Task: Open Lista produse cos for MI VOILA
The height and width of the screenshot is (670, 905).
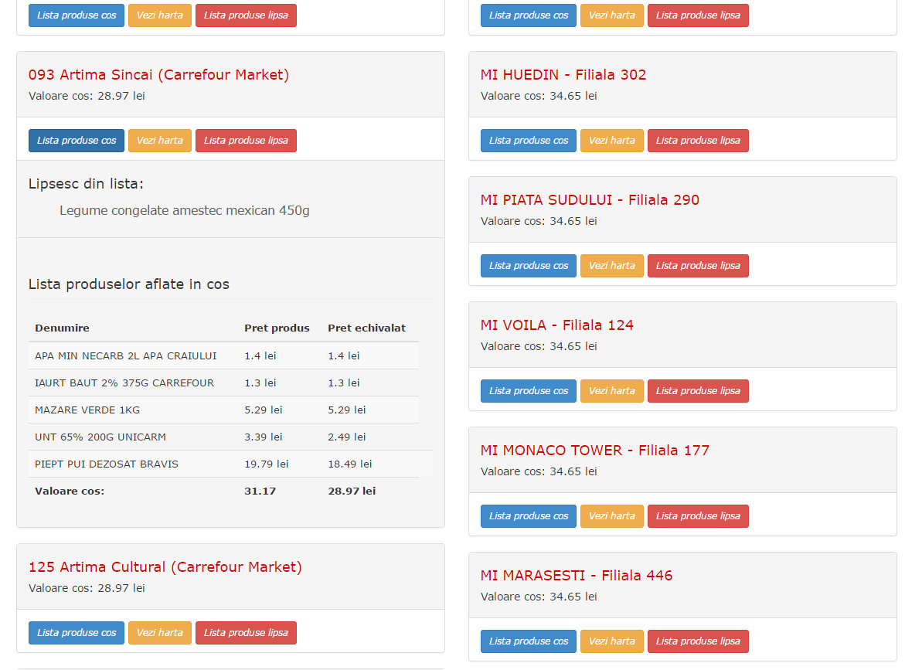Action: 528,391
